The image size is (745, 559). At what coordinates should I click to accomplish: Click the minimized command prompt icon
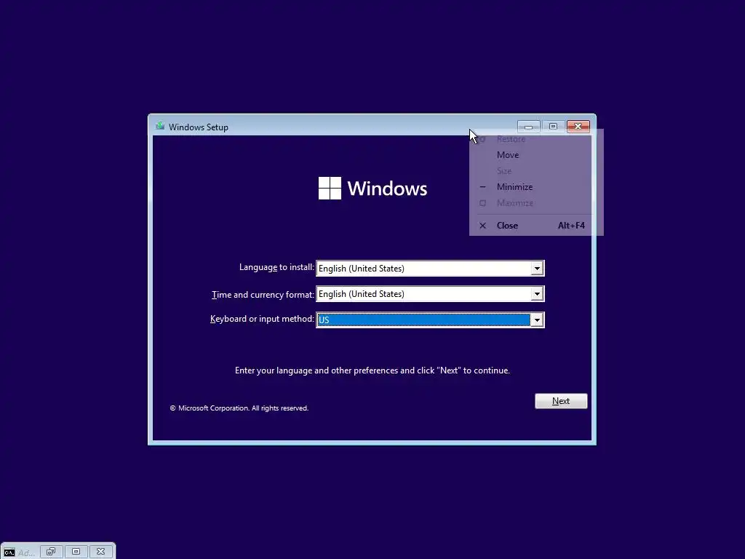click(9, 552)
